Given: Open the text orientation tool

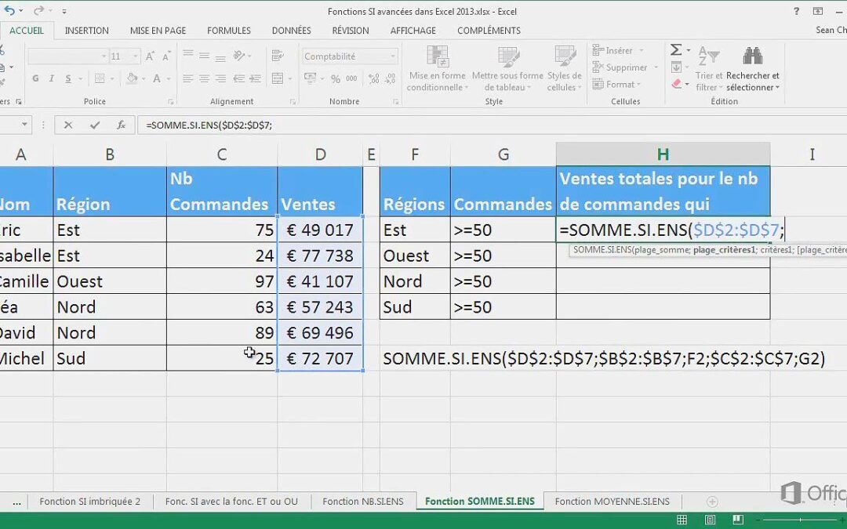Looking at the screenshot, I should 239,56.
